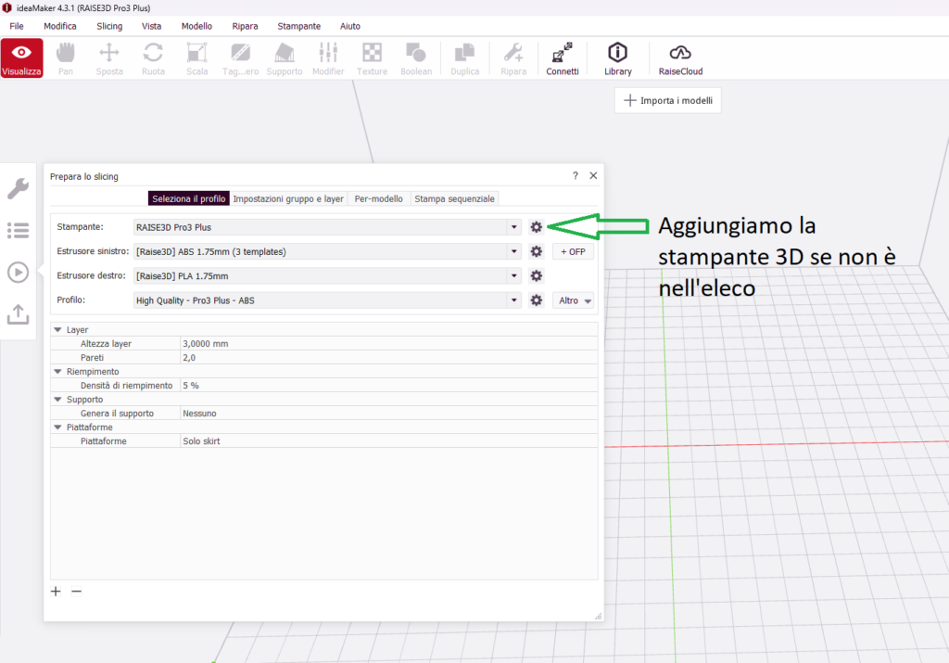Image resolution: width=949 pixels, height=663 pixels.
Task: Click Importa i modelli button
Action: tap(668, 100)
